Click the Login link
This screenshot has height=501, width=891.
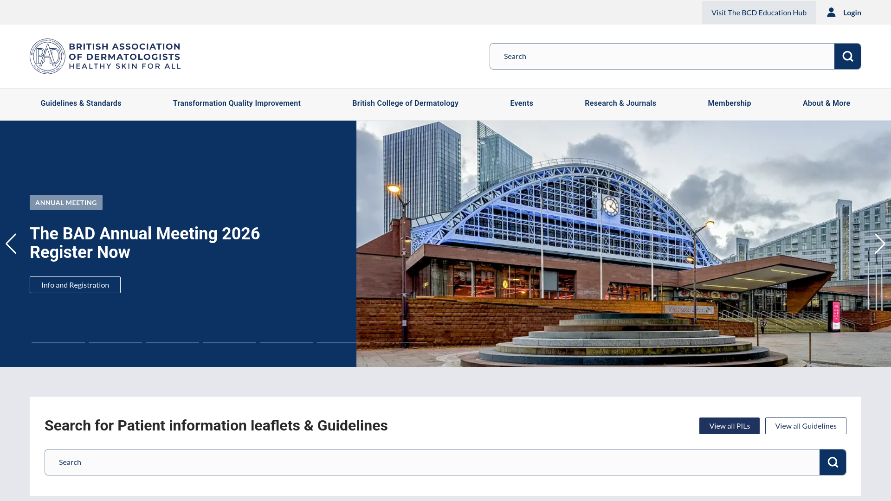[852, 13]
